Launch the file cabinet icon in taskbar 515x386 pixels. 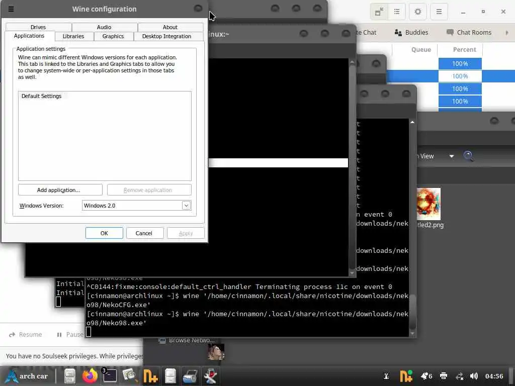click(70, 376)
